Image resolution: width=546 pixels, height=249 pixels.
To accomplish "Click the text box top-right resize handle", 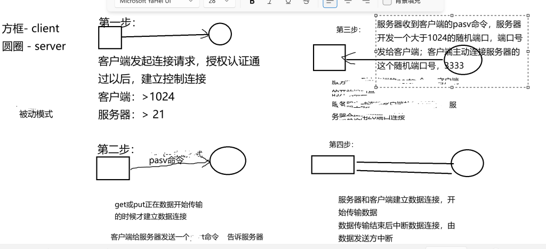I will 528,16.
